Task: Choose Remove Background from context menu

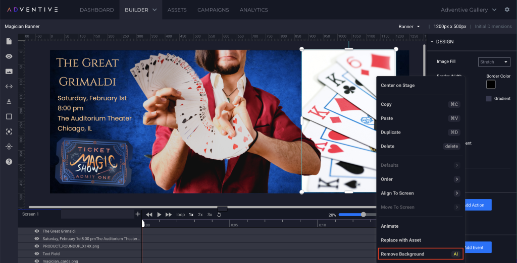Action: tap(420, 254)
